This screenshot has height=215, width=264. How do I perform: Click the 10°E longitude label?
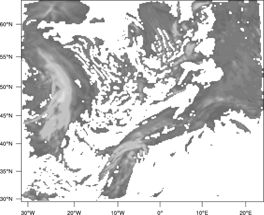pos(202,213)
